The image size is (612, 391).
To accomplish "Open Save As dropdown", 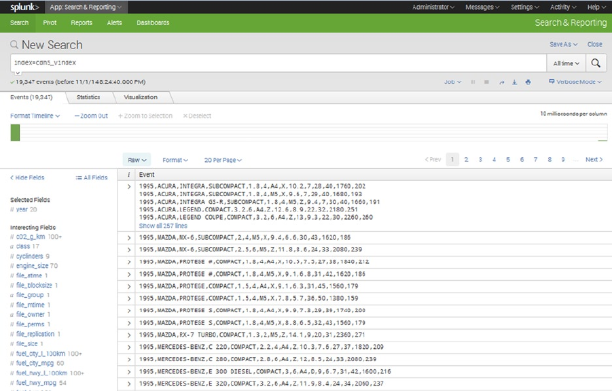I will point(563,44).
